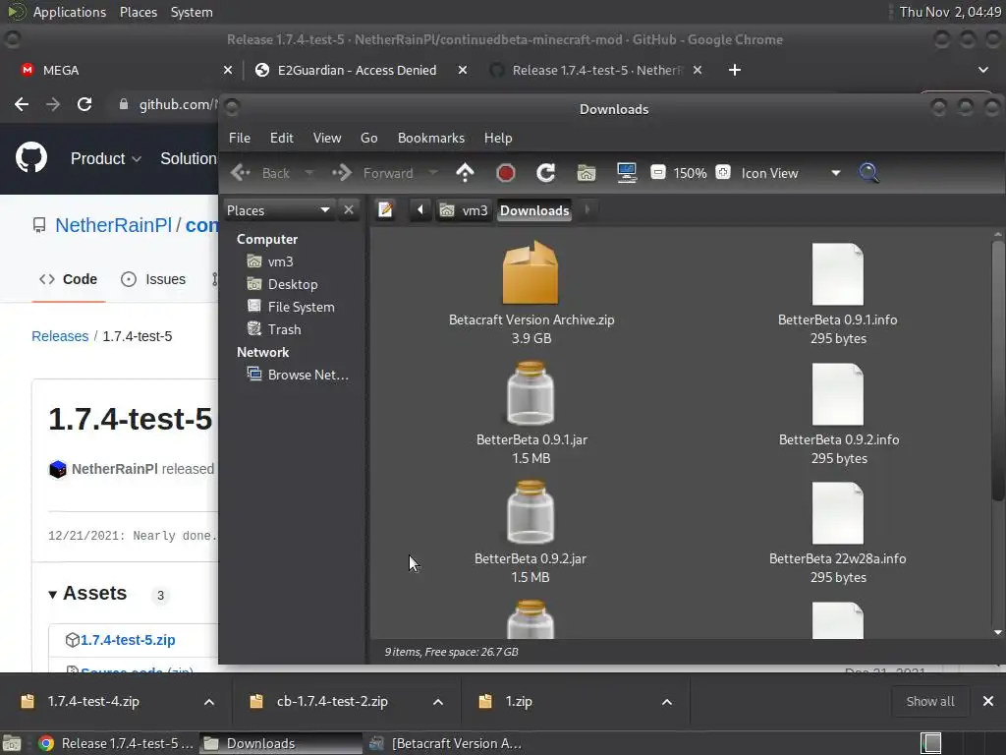Open System menu in top panel
Screen dimensions: 1006x755
192,12
